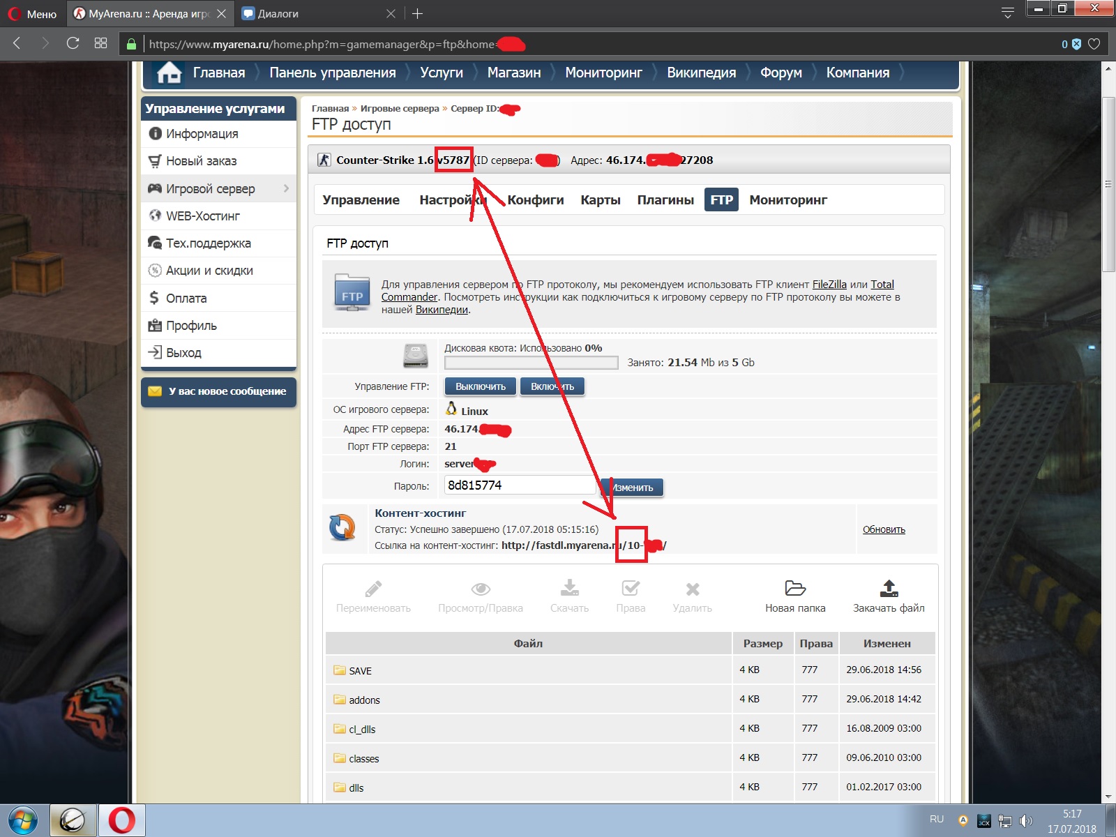Click the page vertical scrollbar
The height and width of the screenshot is (837, 1116).
(1108, 185)
